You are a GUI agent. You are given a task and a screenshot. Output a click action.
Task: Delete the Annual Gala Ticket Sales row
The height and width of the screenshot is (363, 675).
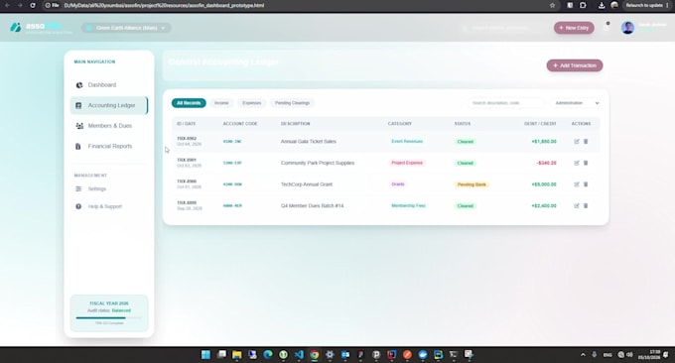click(x=586, y=142)
